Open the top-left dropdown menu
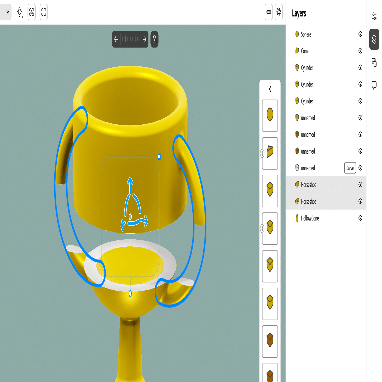The height and width of the screenshot is (382, 382). (x=7, y=12)
